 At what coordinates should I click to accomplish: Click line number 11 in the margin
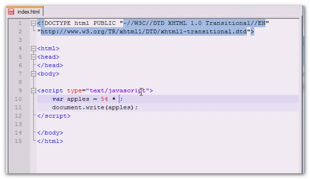tap(18, 107)
